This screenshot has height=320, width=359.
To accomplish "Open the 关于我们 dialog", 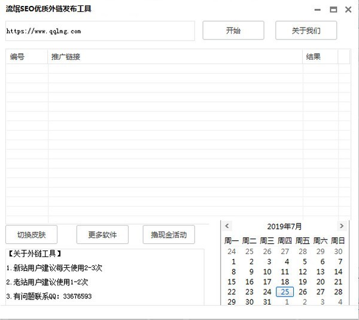I will 306,30.
